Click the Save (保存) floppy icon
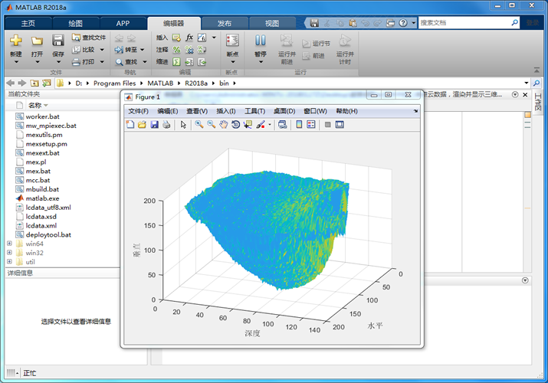This screenshot has height=383, width=548. 58,41
